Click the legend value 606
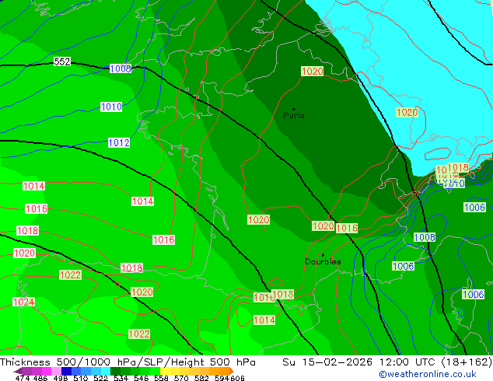493x381 pixels. coord(237,378)
